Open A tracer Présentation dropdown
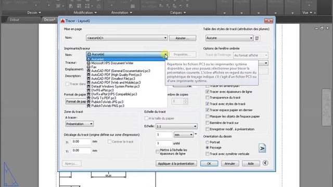 [x=79, y=124]
